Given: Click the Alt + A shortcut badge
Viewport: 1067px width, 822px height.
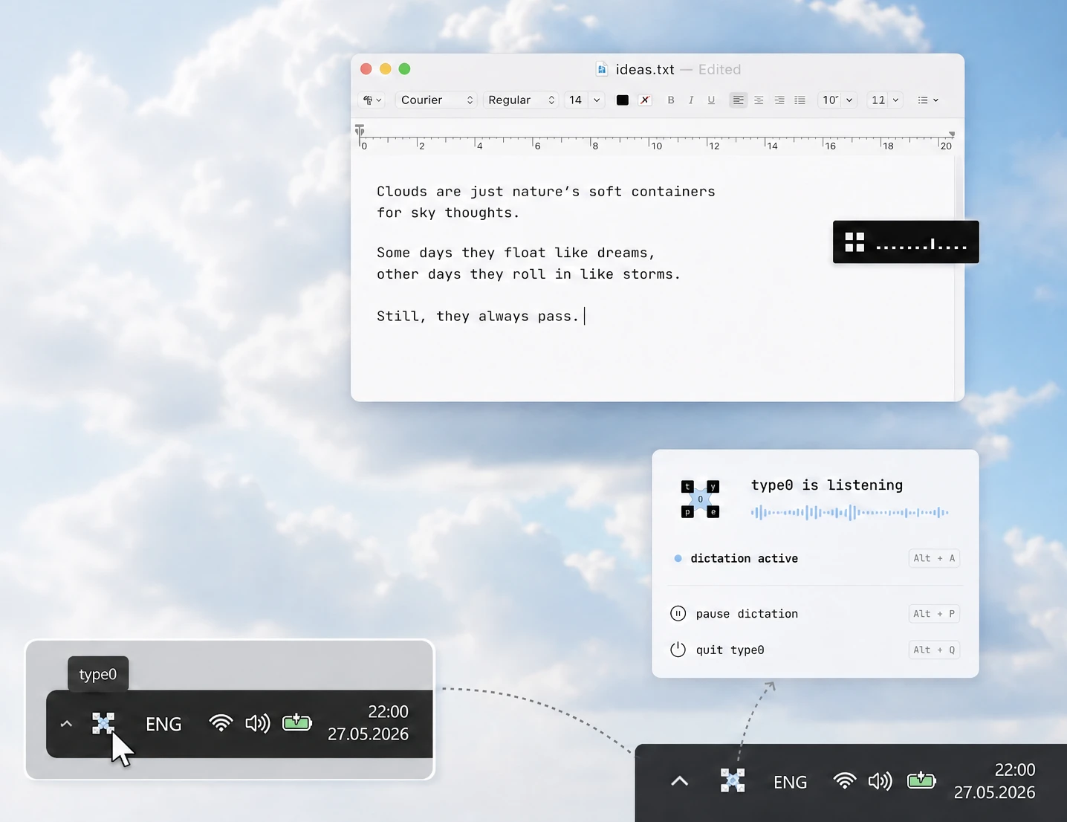Looking at the screenshot, I should pyautogui.click(x=934, y=558).
